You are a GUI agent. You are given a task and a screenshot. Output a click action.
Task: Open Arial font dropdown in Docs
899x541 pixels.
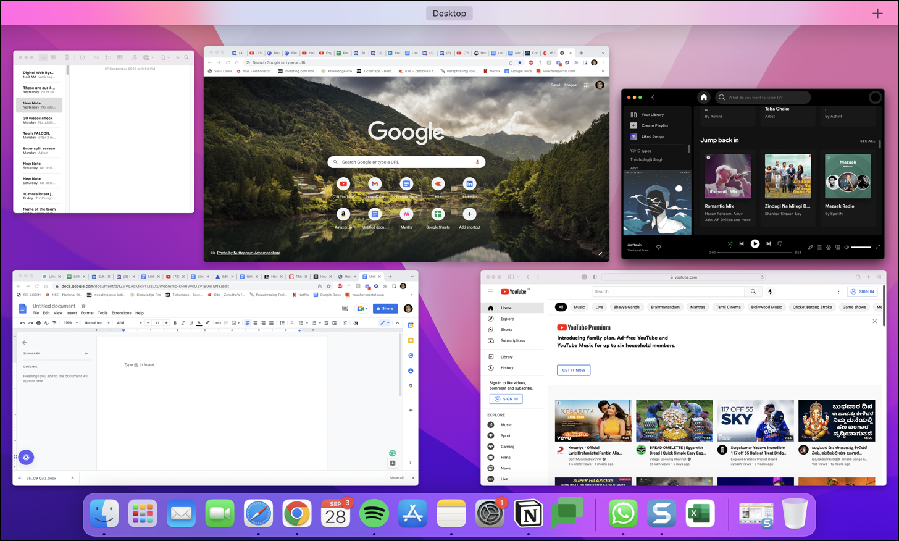point(130,323)
